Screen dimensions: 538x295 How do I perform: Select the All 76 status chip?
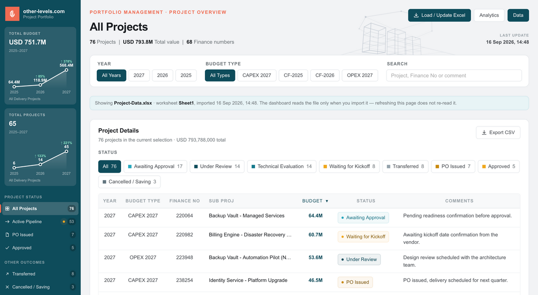(109, 166)
